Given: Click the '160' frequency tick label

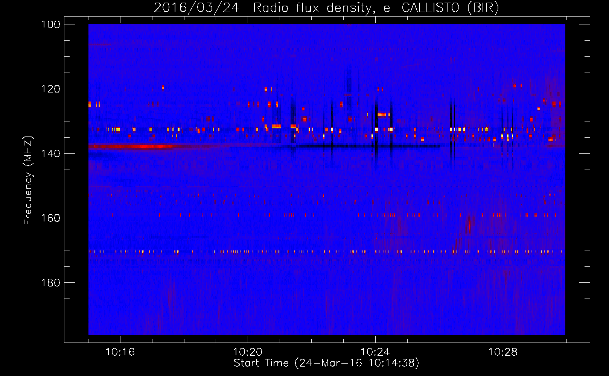Looking at the screenshot, I should tap(51, 218).
